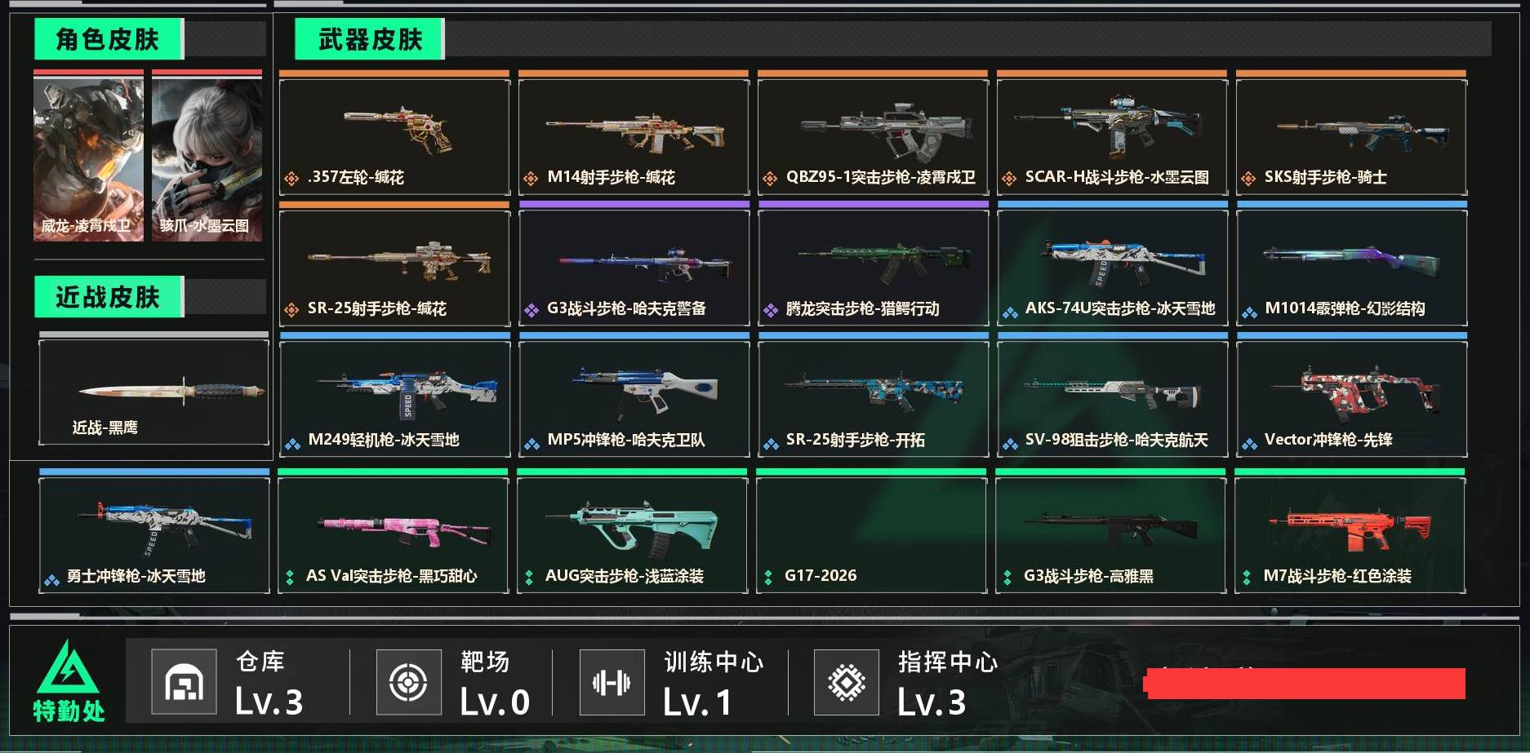Select the AUG突击步枪-浅蓝涂装 skin
The width and height of the screenshot is (1530, 753).
[x=632, y=534]
